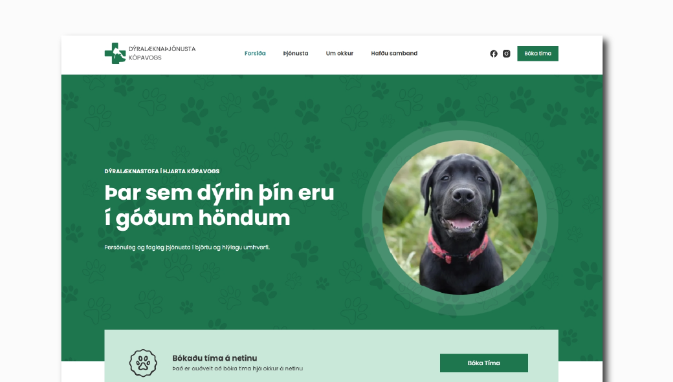The width and height of the screenshot is (673, 382).
Task: Click the Dýralæknastofa í hjarta Kópavogs tagline
Action: (162, 171)
